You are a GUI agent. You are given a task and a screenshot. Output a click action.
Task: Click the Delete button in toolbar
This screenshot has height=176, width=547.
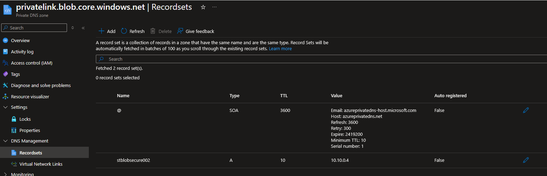[161, 31]
